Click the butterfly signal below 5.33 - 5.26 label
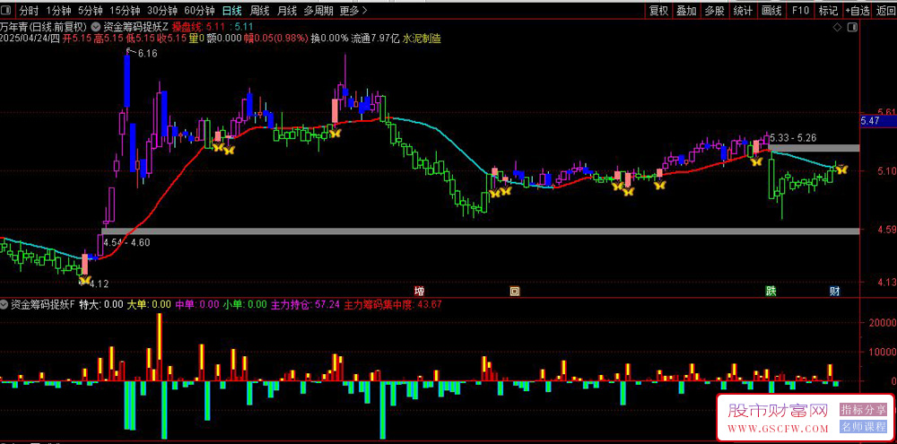The image size is (897, 444). pyautogui.click(x=756, y=161)
